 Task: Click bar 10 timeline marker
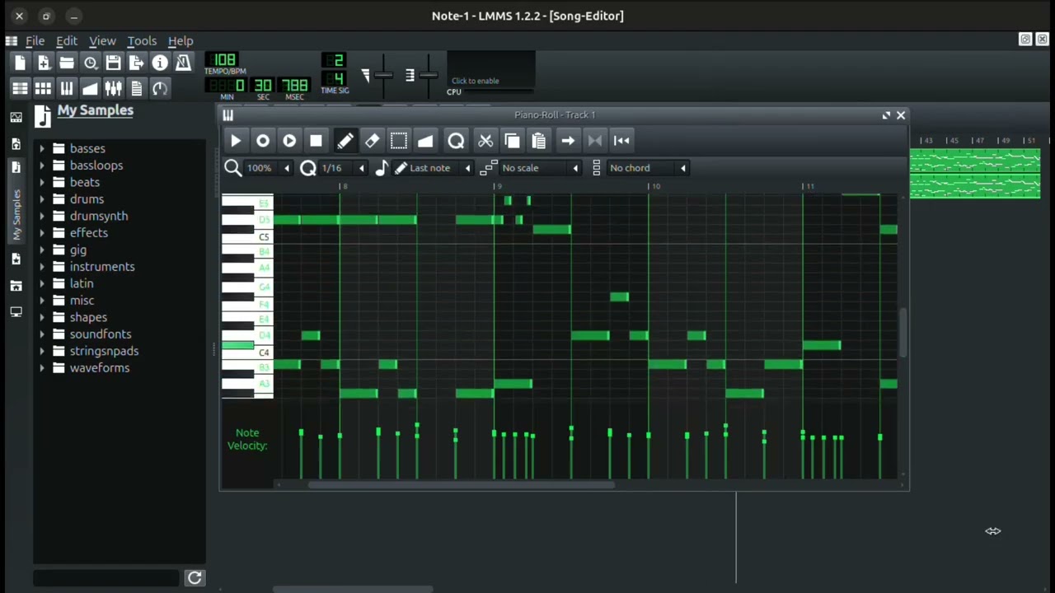[x=654, y=186]
